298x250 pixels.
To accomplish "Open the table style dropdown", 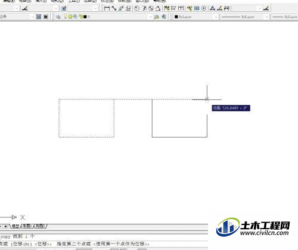I will coord(95,8).
